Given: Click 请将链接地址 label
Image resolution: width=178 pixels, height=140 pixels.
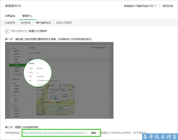Looking at the screenshot, I should [13, 133].
